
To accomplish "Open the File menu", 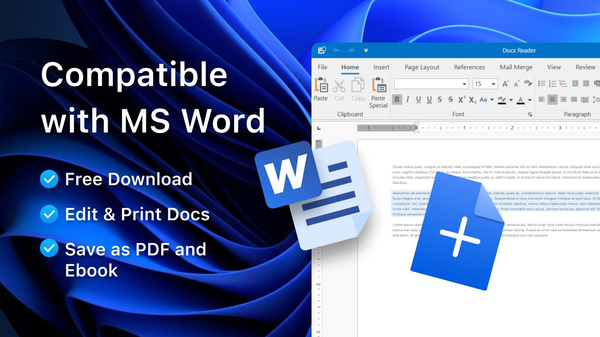I will (322, 67).
